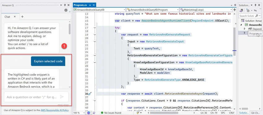Viewport: 263px width, 115px height.
Task: Open the AWS Responsible AI Policy link
Action: pyautogui.click(x=54, y=110)
